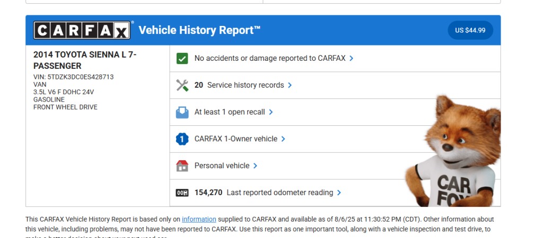Click the 3.5L V6 F DOHC 24V text
This screenshot has width=543, height=238.
[64, 92]
